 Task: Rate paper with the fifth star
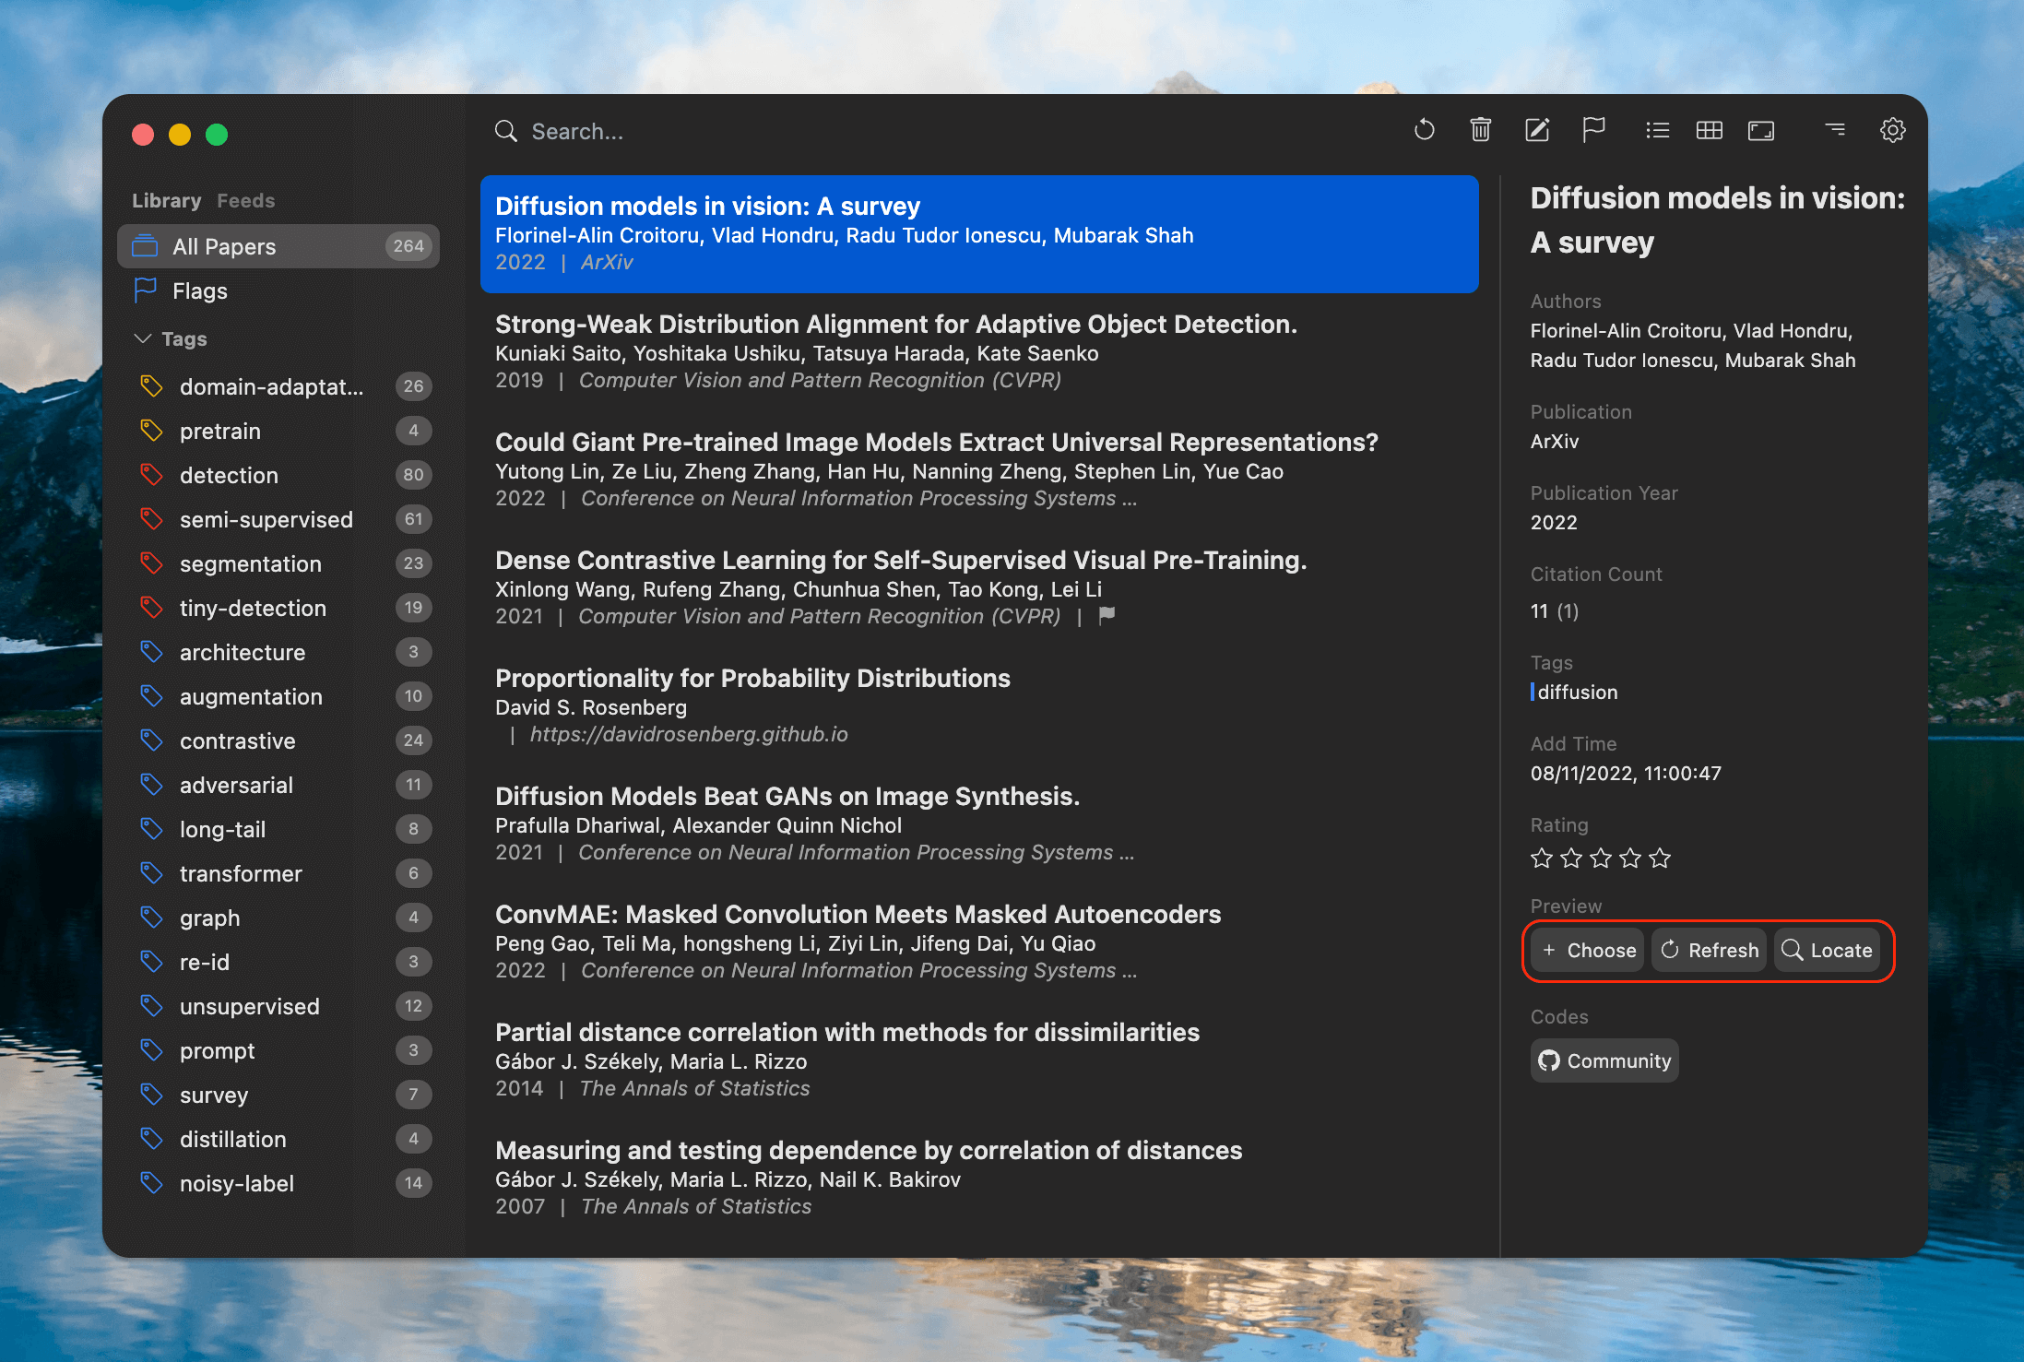[x=1660, y=859]
